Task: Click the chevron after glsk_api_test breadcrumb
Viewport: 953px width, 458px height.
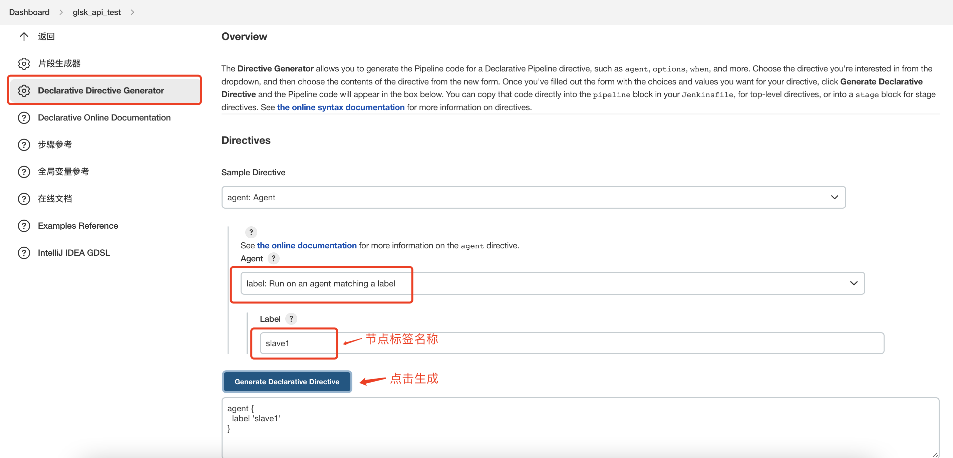Action: 132,12
